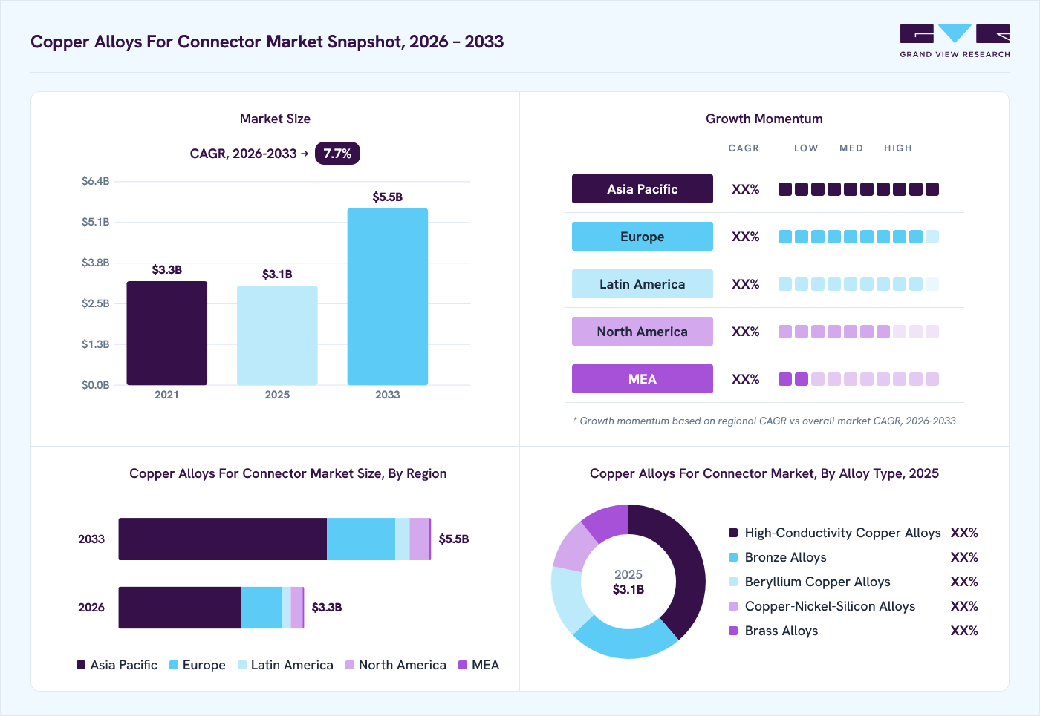The image size is (1040, 716).
Task: Click the Latin America growth momentum indicator squares
Action: point(859,284)
